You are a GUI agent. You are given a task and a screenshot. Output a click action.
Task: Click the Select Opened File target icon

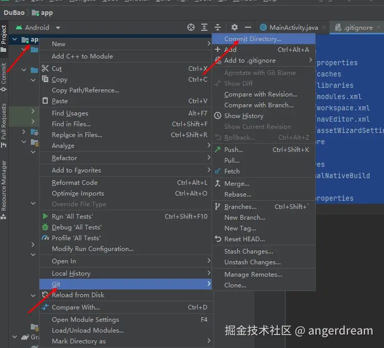[x=191, y=27]
